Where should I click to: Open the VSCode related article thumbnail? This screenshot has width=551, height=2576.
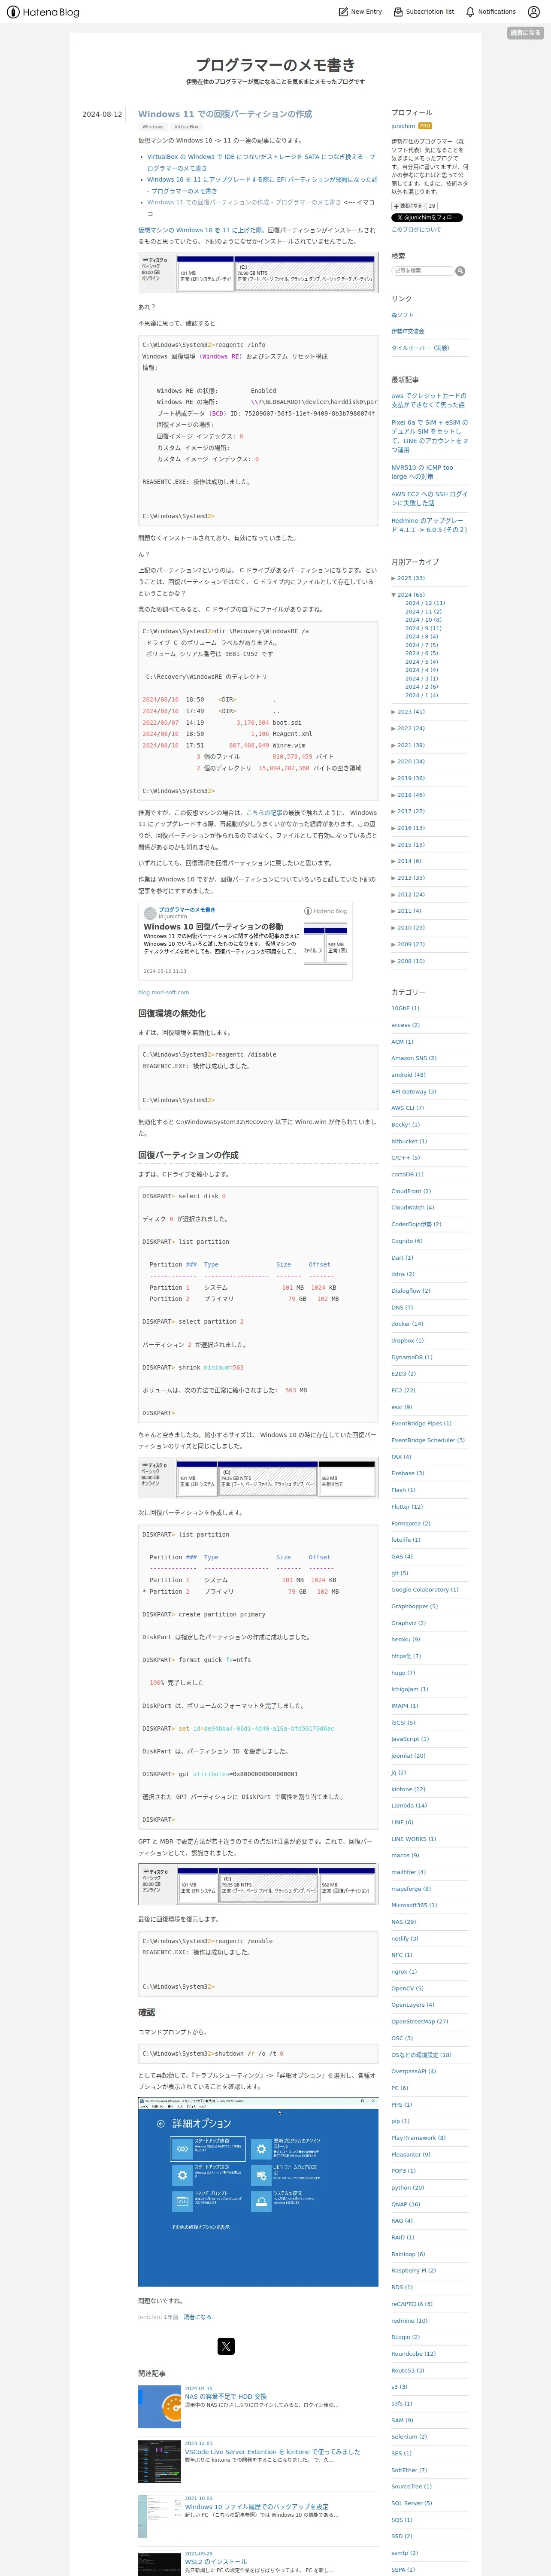pos(159,2462)
